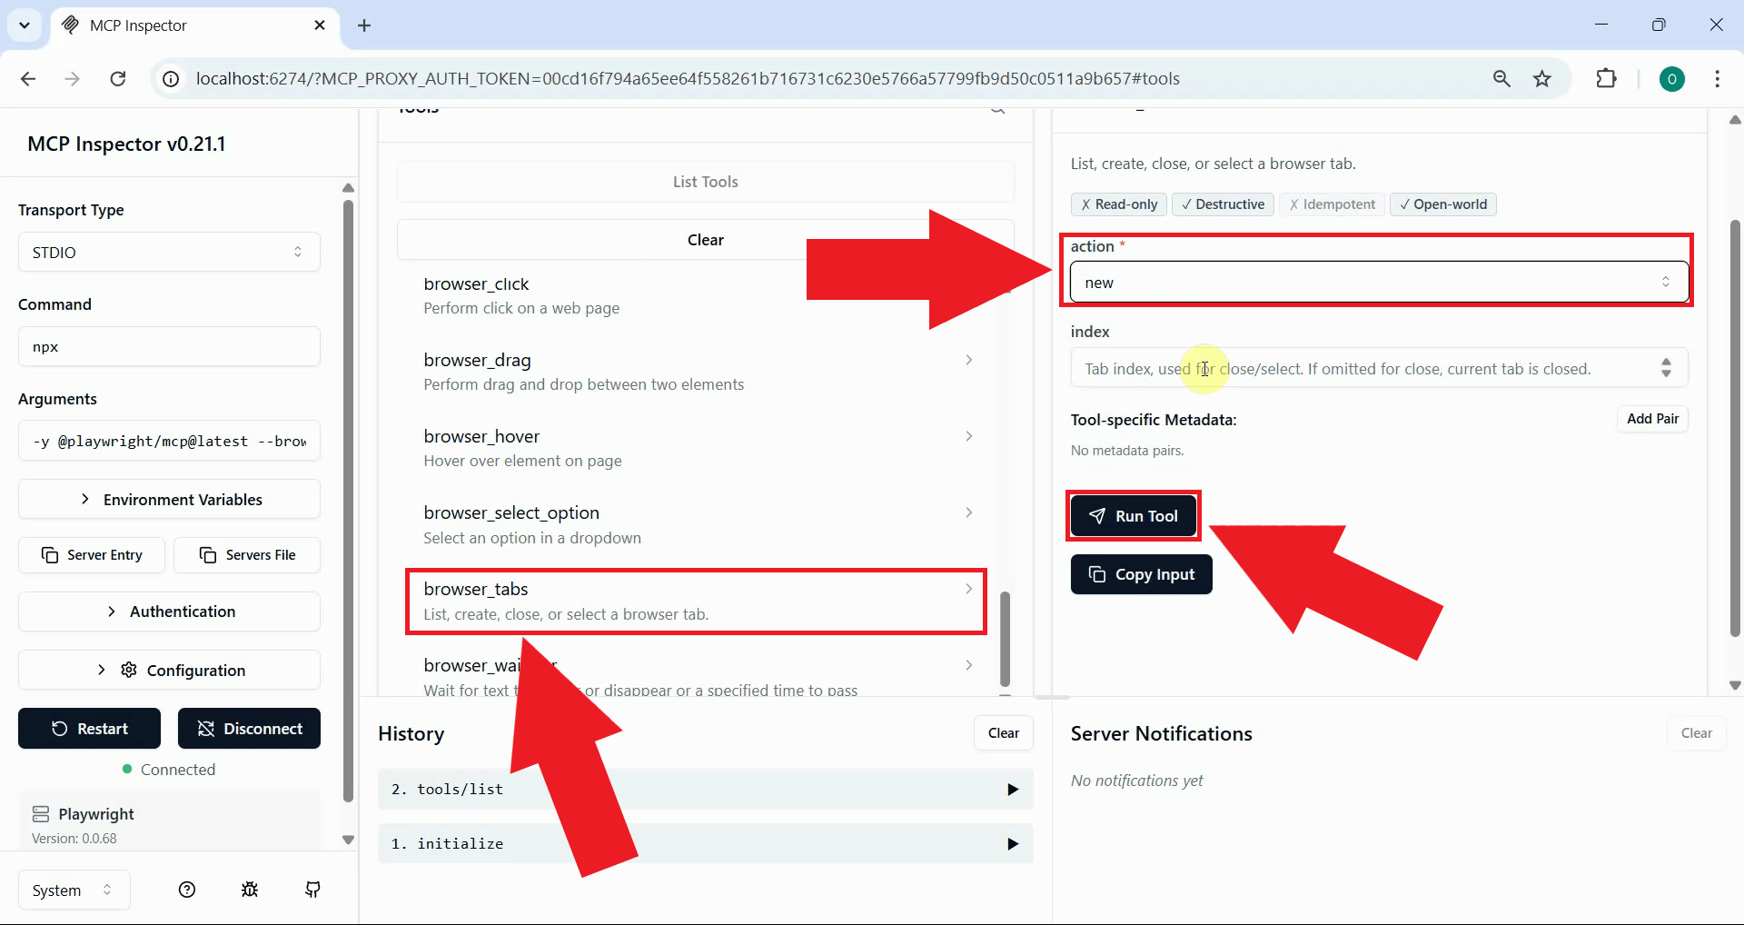
Task: Select the browser_hover tool
Action: 696,448
